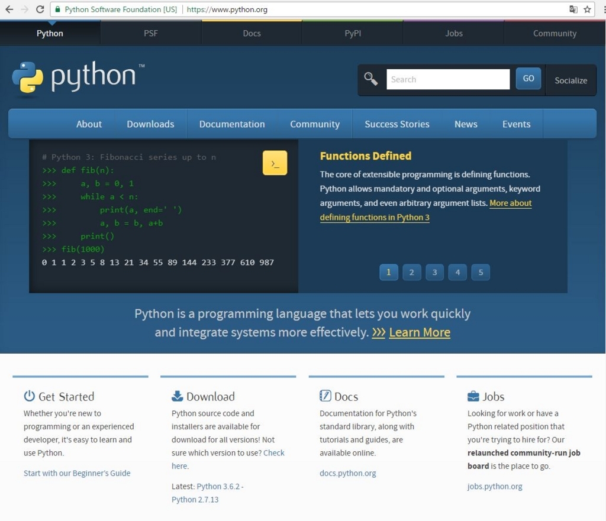
Task: Click the browser forward arrow
Action: (25, 9)
